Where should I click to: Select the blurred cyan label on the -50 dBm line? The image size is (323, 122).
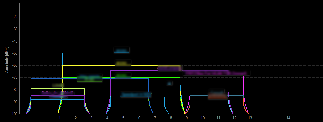[121, 50]
